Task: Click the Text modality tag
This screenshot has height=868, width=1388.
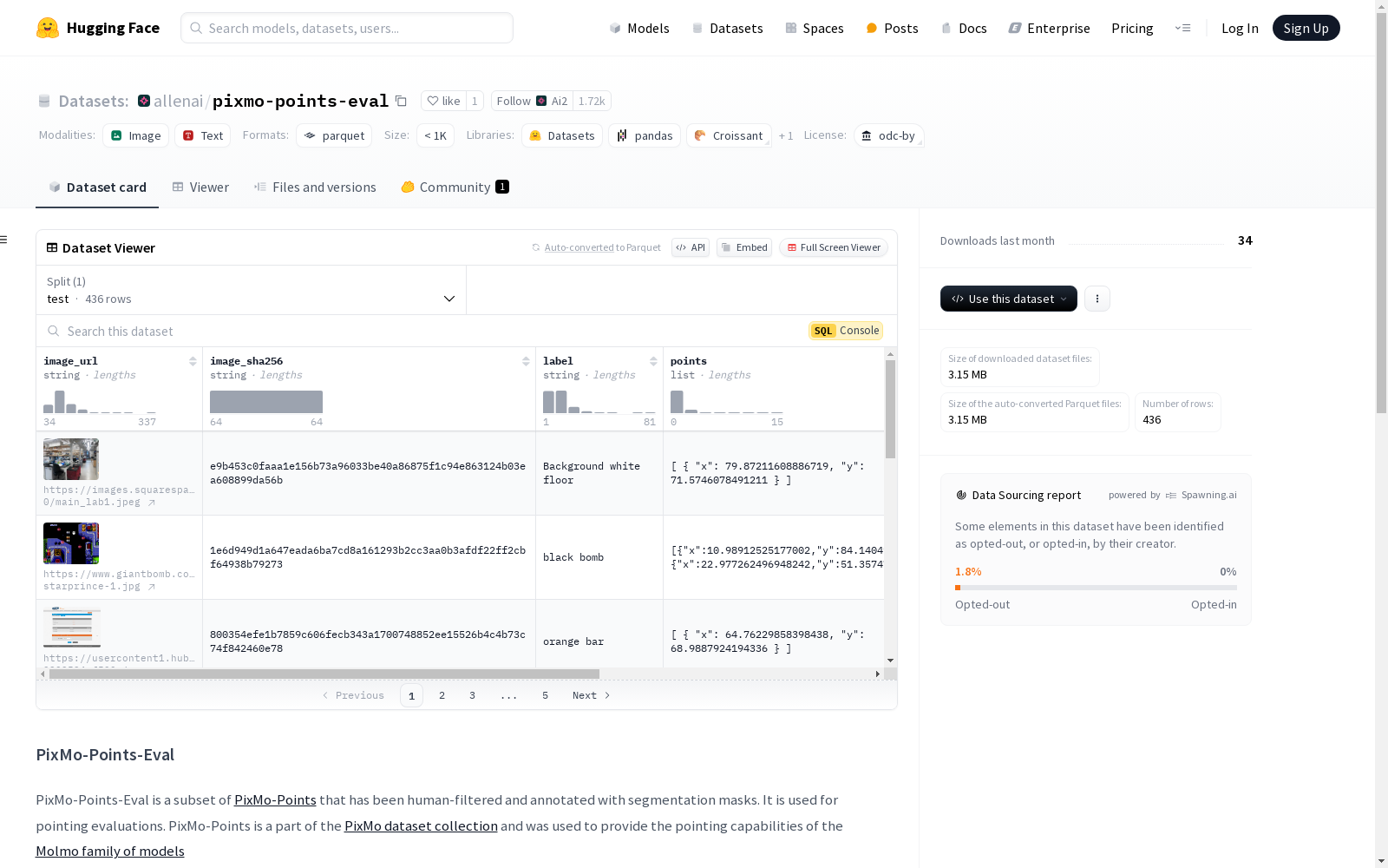Action: pos(203,135)
